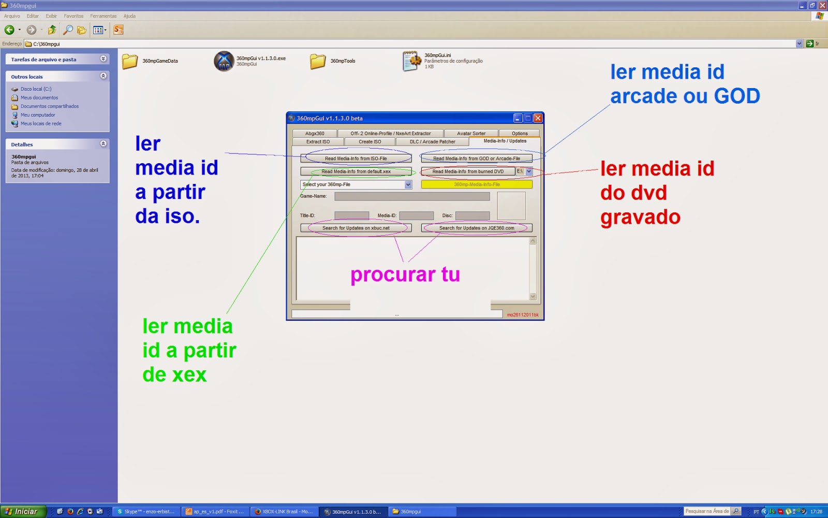Open DVD drive letter dropdown
Viewport: 828px width, 518px height.
tap(529, 171)
